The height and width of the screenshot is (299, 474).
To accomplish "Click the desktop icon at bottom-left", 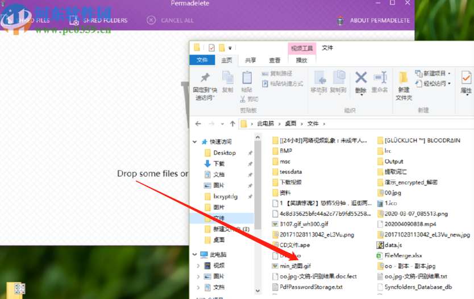I will pos(15,290).
